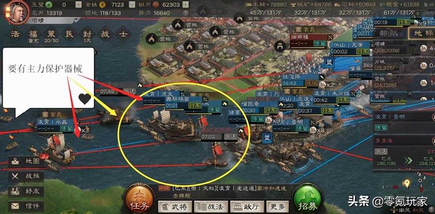Switch to the 部队 tab

388,34
